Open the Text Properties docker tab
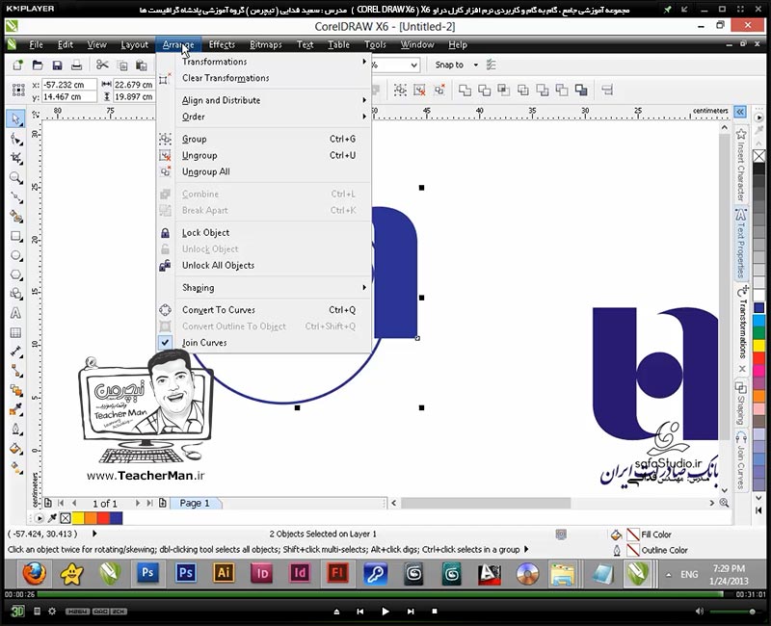Screen dimensions: 771x626 click(x=741, y=245)
